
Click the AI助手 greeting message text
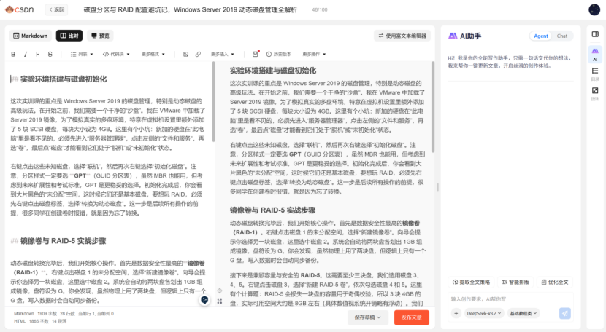(x=510, y=62)
